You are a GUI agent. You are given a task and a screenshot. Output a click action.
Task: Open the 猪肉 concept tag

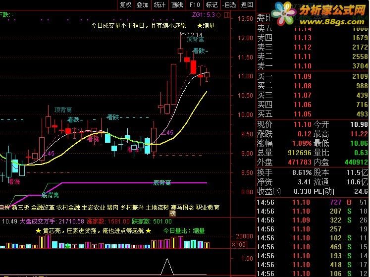(112, 207)
